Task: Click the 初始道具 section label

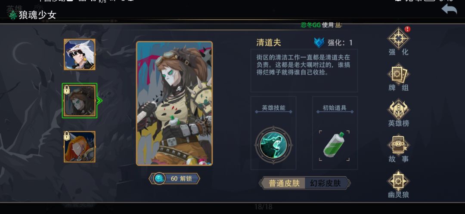Action: (x=335, y=108)
